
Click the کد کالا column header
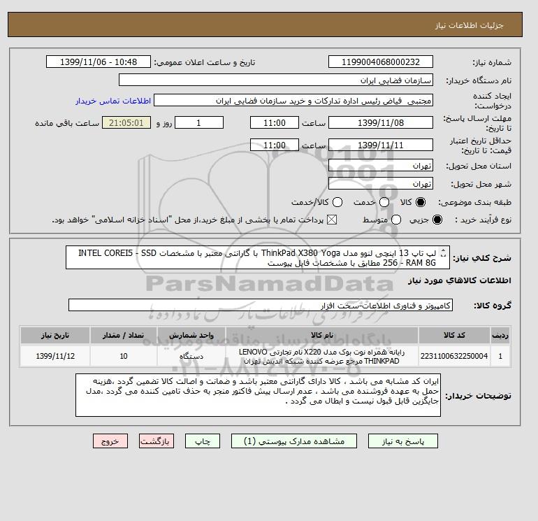tap(454, 335)
